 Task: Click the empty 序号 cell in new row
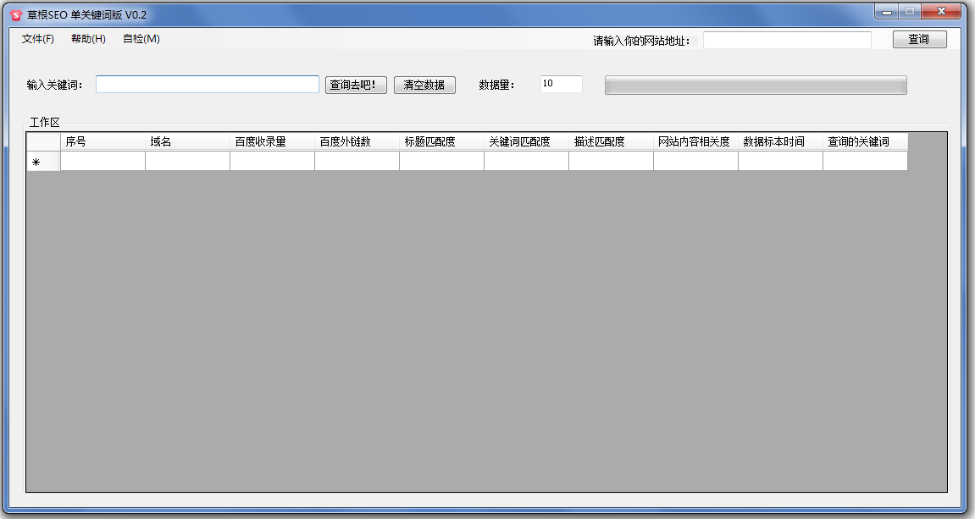(102, 161)
